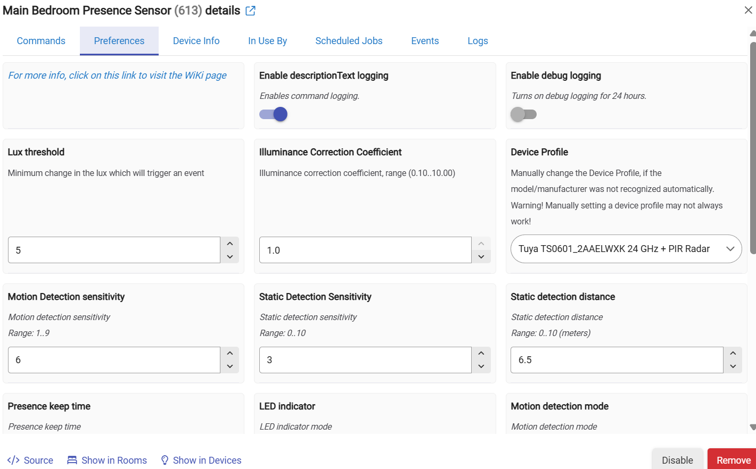This screenshot has height=469, width=756.
Task: Click Show in Rooms bed icon
Action: pos(72,460)
